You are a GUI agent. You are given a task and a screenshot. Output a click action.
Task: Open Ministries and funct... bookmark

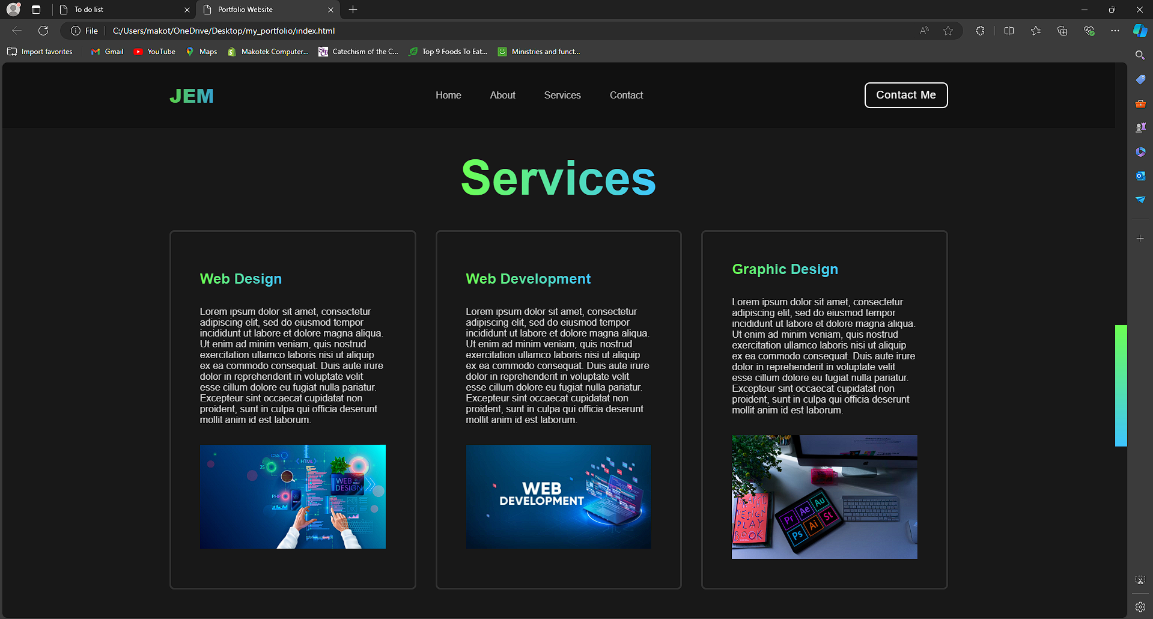539,52
